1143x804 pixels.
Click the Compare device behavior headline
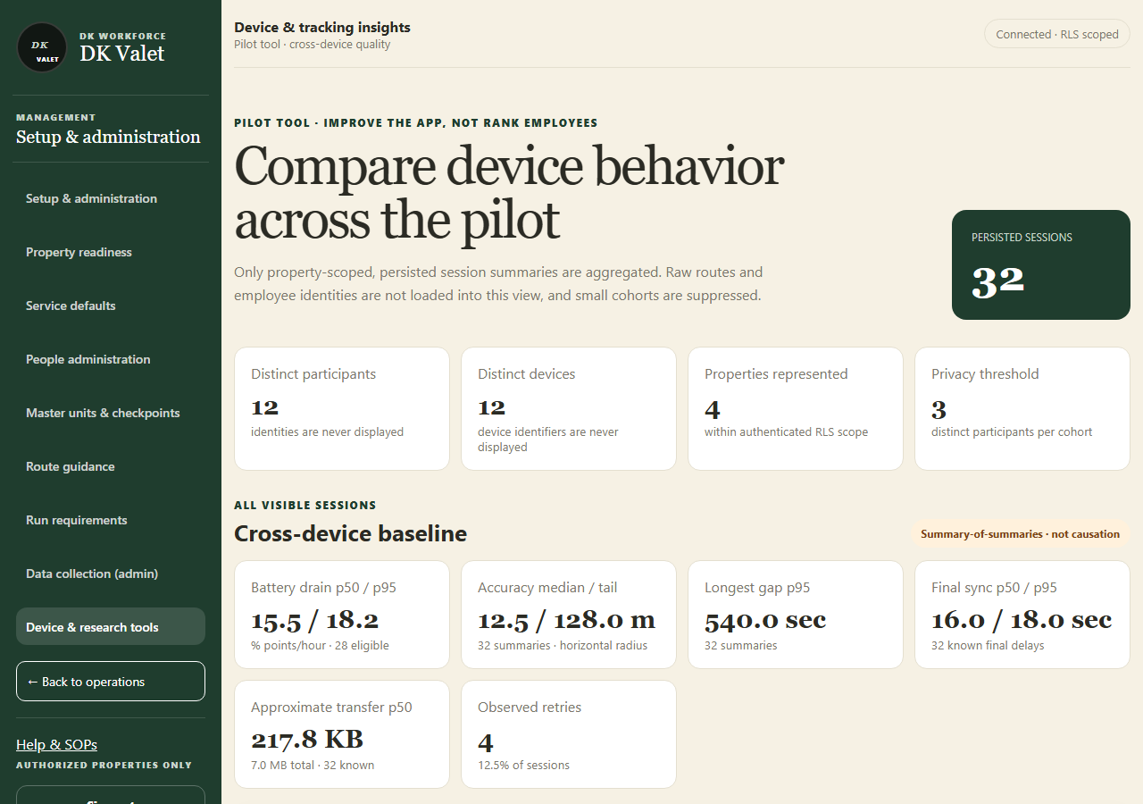pos(509,192)
